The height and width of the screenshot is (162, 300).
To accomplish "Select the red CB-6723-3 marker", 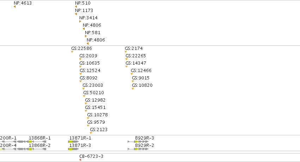I will [80, 160].
